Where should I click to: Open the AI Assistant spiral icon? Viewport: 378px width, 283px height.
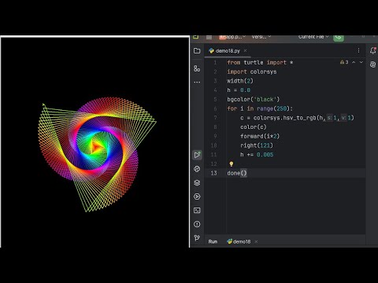pos(372,64)
